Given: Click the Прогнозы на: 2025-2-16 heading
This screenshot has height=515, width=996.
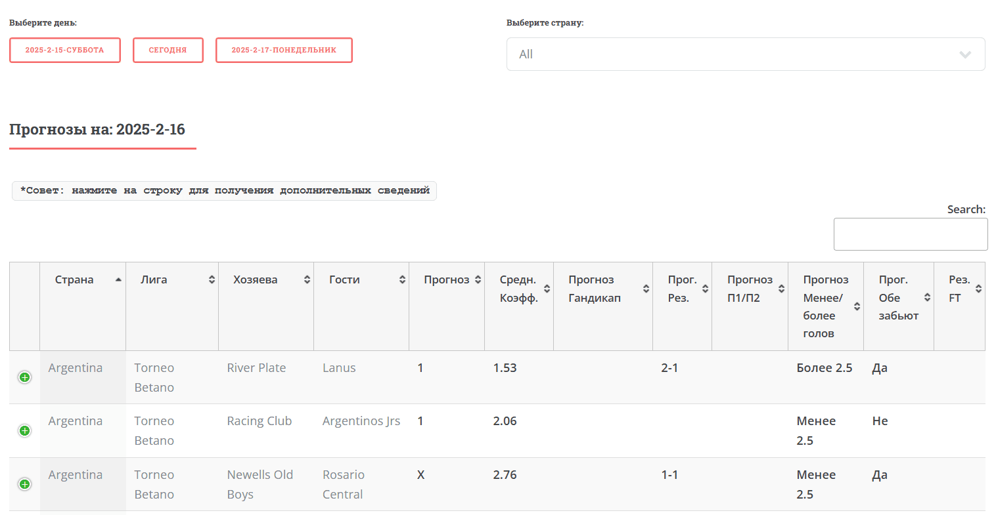Looking at the screenshot, I should [x=97, y=129].
